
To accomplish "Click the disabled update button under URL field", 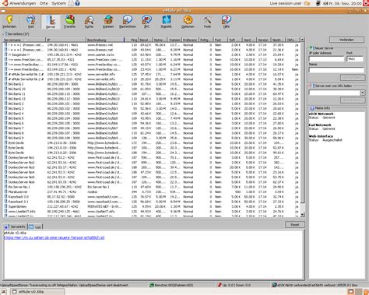I will 352,100.
